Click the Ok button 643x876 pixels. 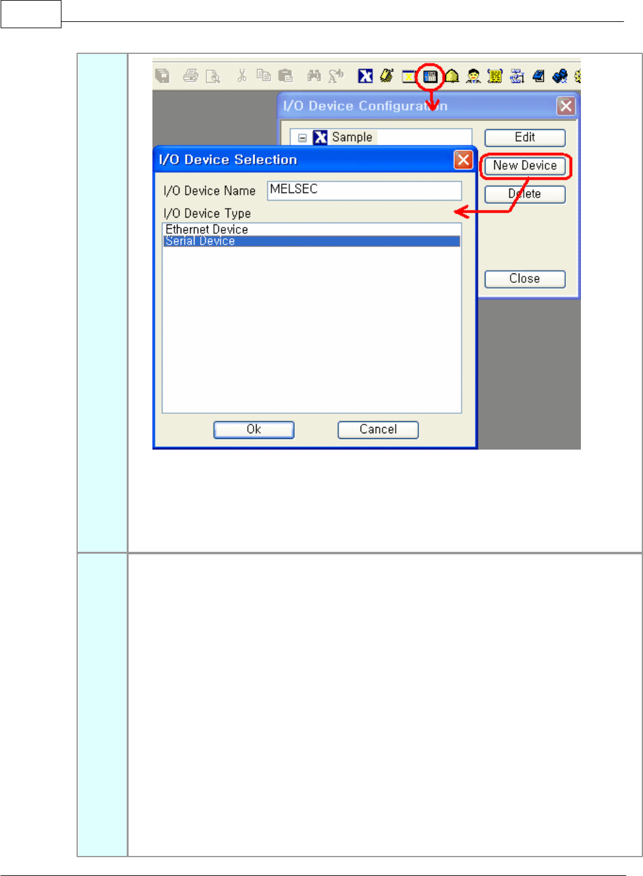[254, 430]
